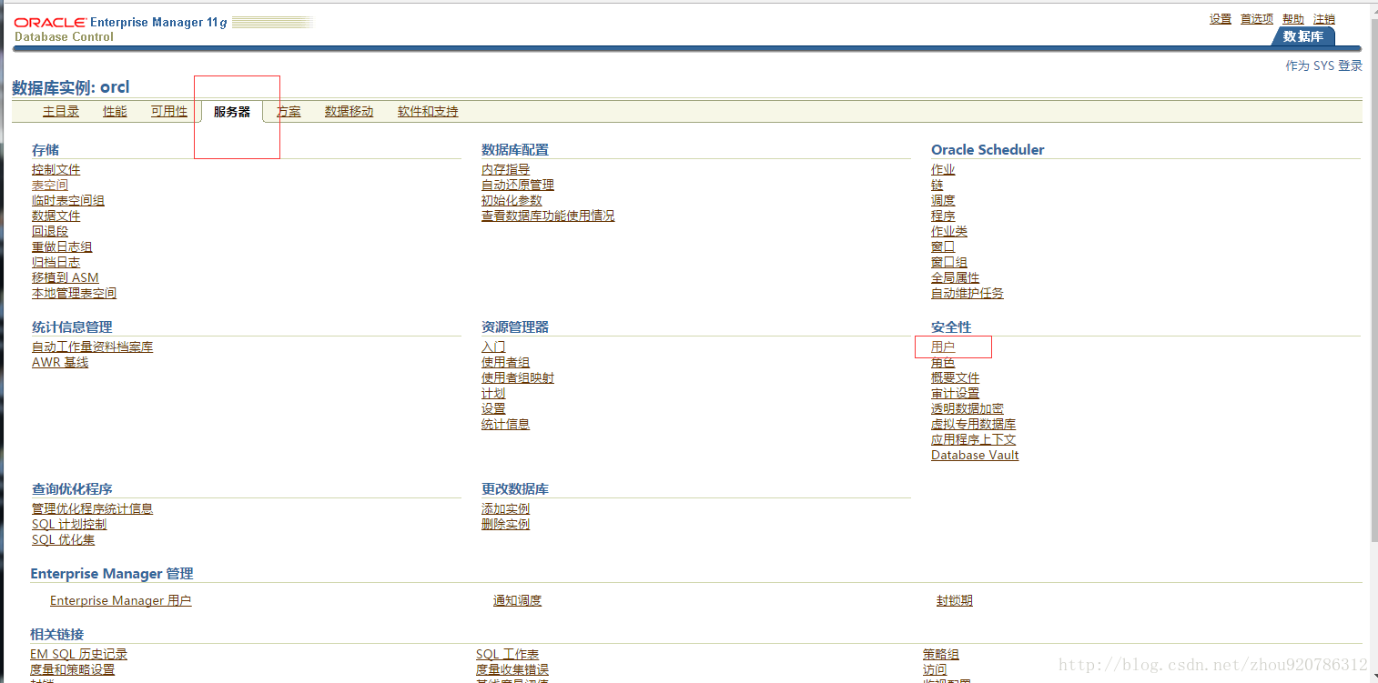This screenshot has width=1378, height=683.
Task: Open Enterprise Manager 用户 link
Action: (121, 601)
